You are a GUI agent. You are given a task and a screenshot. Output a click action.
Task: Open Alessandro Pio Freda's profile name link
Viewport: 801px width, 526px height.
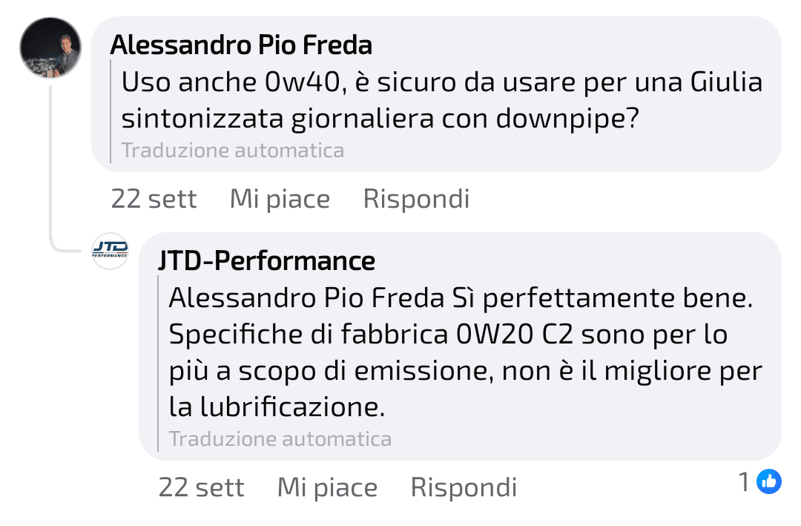tap(241, 45)
